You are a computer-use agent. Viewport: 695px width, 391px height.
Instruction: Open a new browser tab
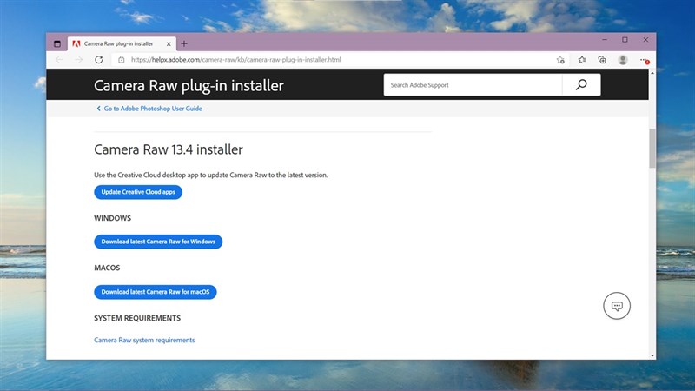[184, 43]
